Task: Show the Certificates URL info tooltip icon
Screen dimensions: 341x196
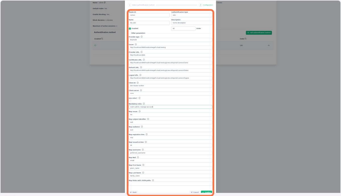Action: click(144, 60)
